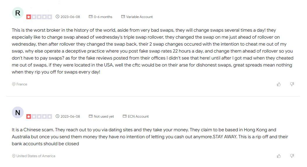Viewport: 307px width, 167px height.
Task: Like the United States of America review
Action: (x=279, y=156)
